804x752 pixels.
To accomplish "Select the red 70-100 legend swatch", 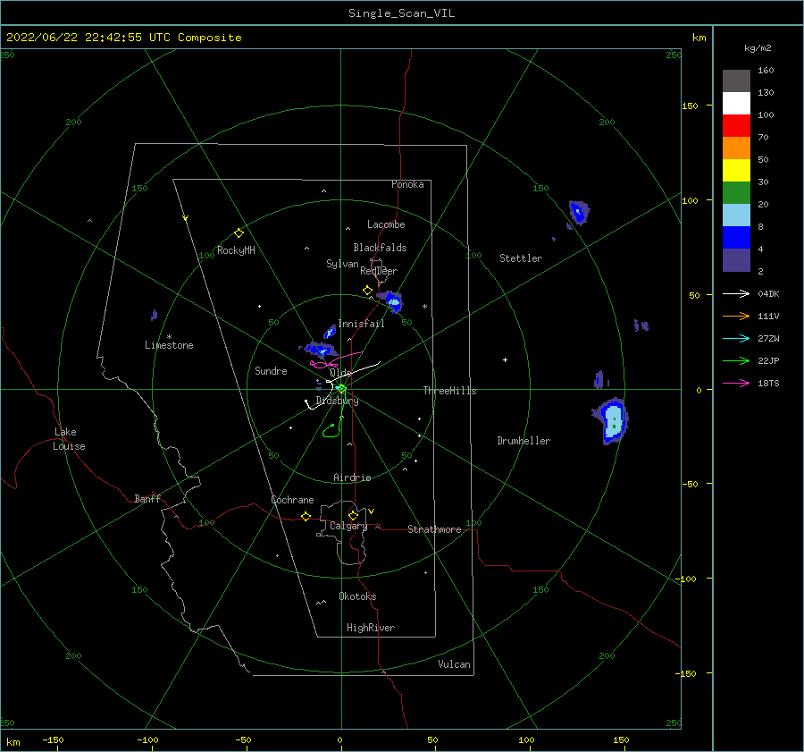I will [736, 126].
